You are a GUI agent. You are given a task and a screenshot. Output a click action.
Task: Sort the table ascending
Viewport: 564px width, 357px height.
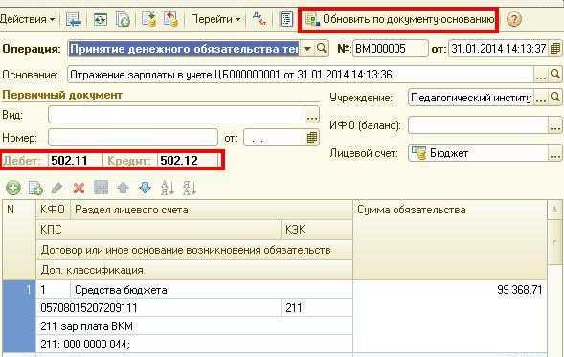coord(168,188)
